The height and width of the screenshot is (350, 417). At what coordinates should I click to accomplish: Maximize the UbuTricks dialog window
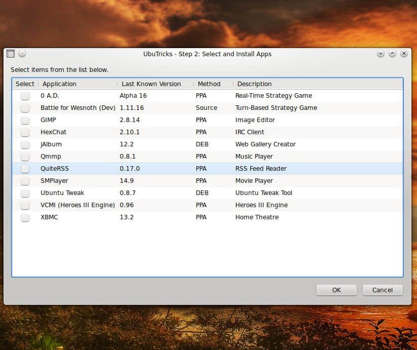[x=392, y=54]
